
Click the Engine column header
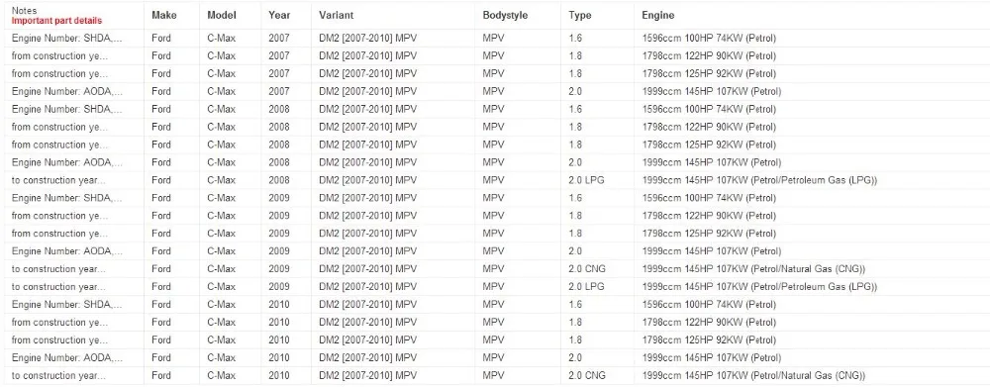pyautogui.click(x=658, y=15)
